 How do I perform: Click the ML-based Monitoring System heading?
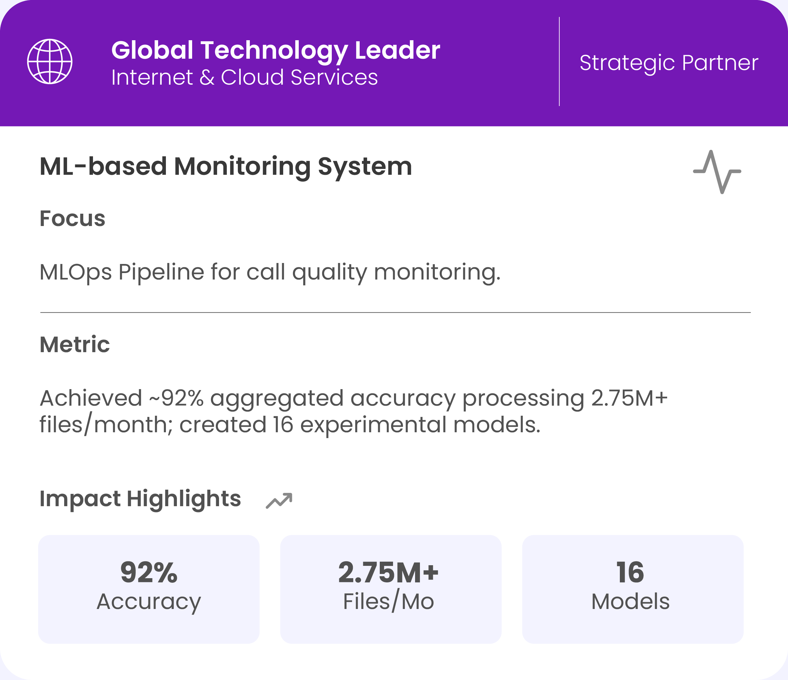tap(226, 167)
